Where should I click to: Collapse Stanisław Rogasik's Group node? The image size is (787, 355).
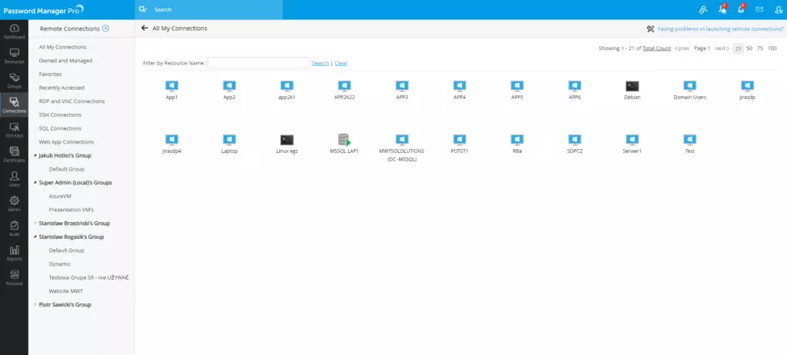coord(35,237)
